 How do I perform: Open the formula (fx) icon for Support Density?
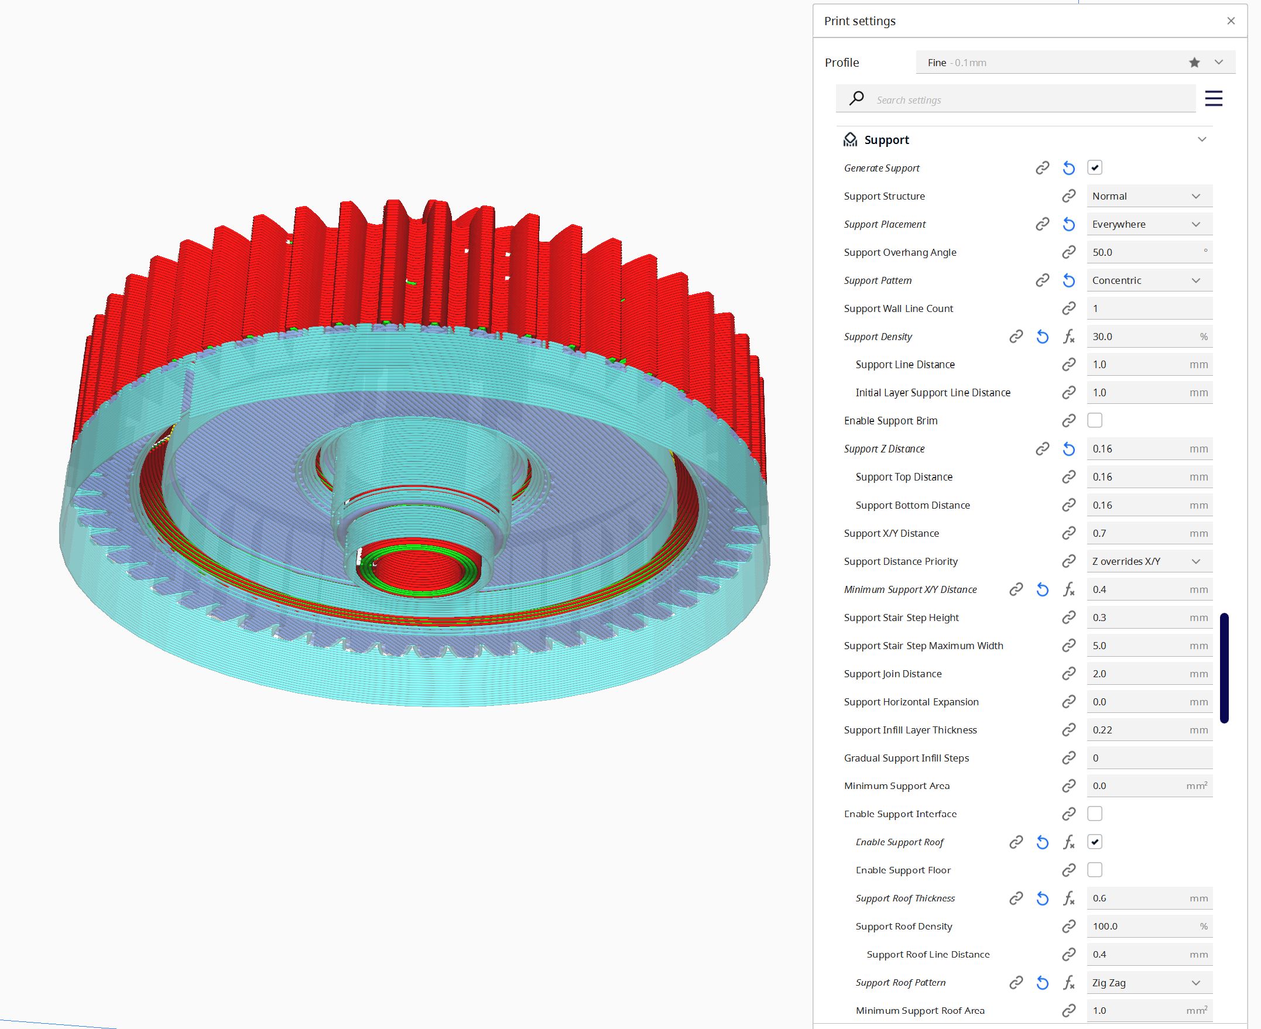[1070, 336]
